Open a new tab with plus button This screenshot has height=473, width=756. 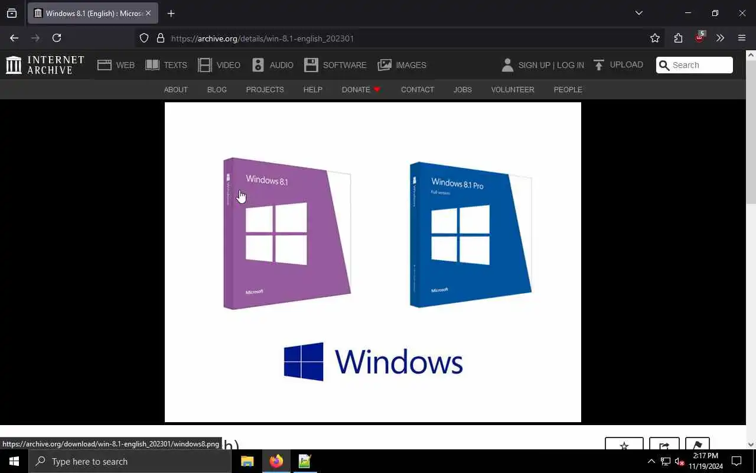tap(171, 13)
